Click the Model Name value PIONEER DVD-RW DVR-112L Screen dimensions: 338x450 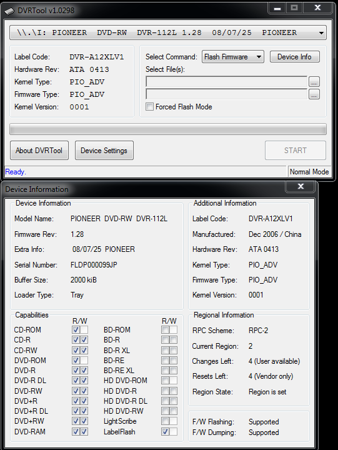119,219
